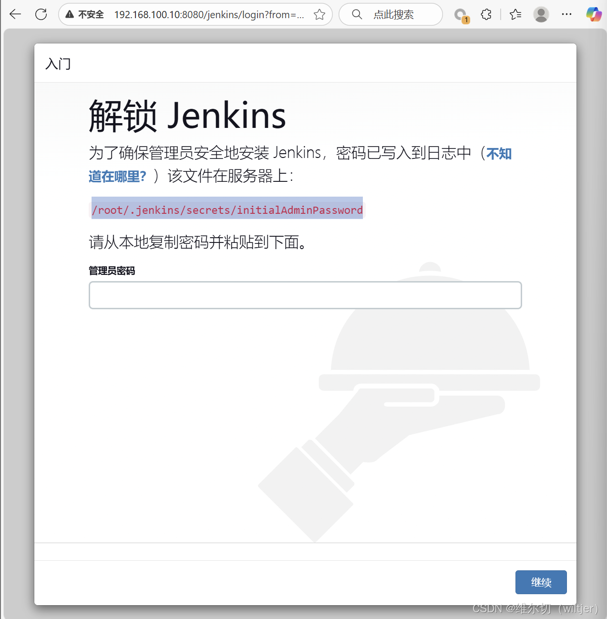Click the 管理员密码 field label
607x619 pixels.
(112, 271)
